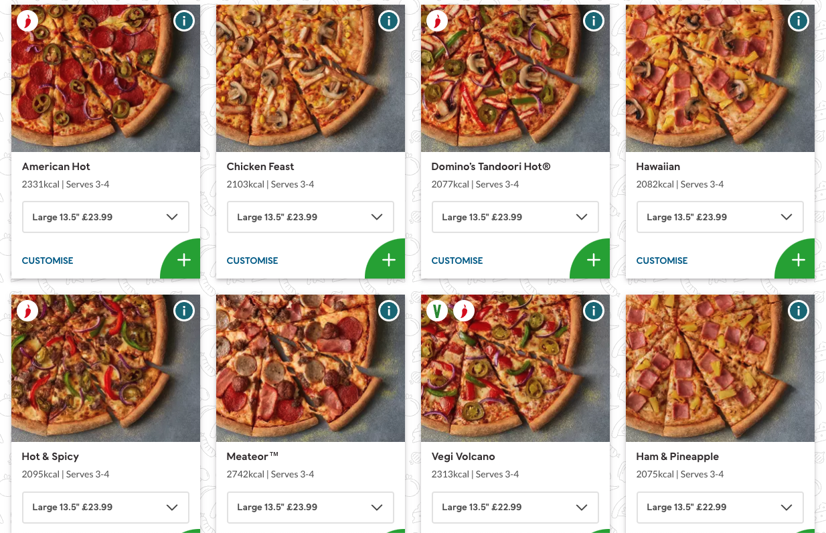
Task: Open Meateor size selection dropdown
Action: click(x=310, y=507)
